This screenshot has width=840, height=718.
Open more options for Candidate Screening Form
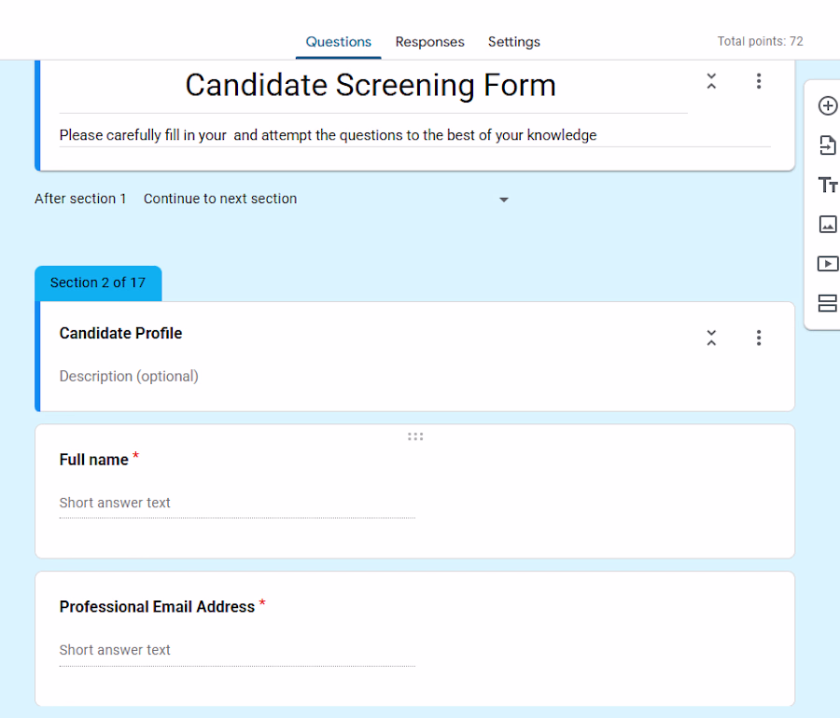click(x=759, y=81)
